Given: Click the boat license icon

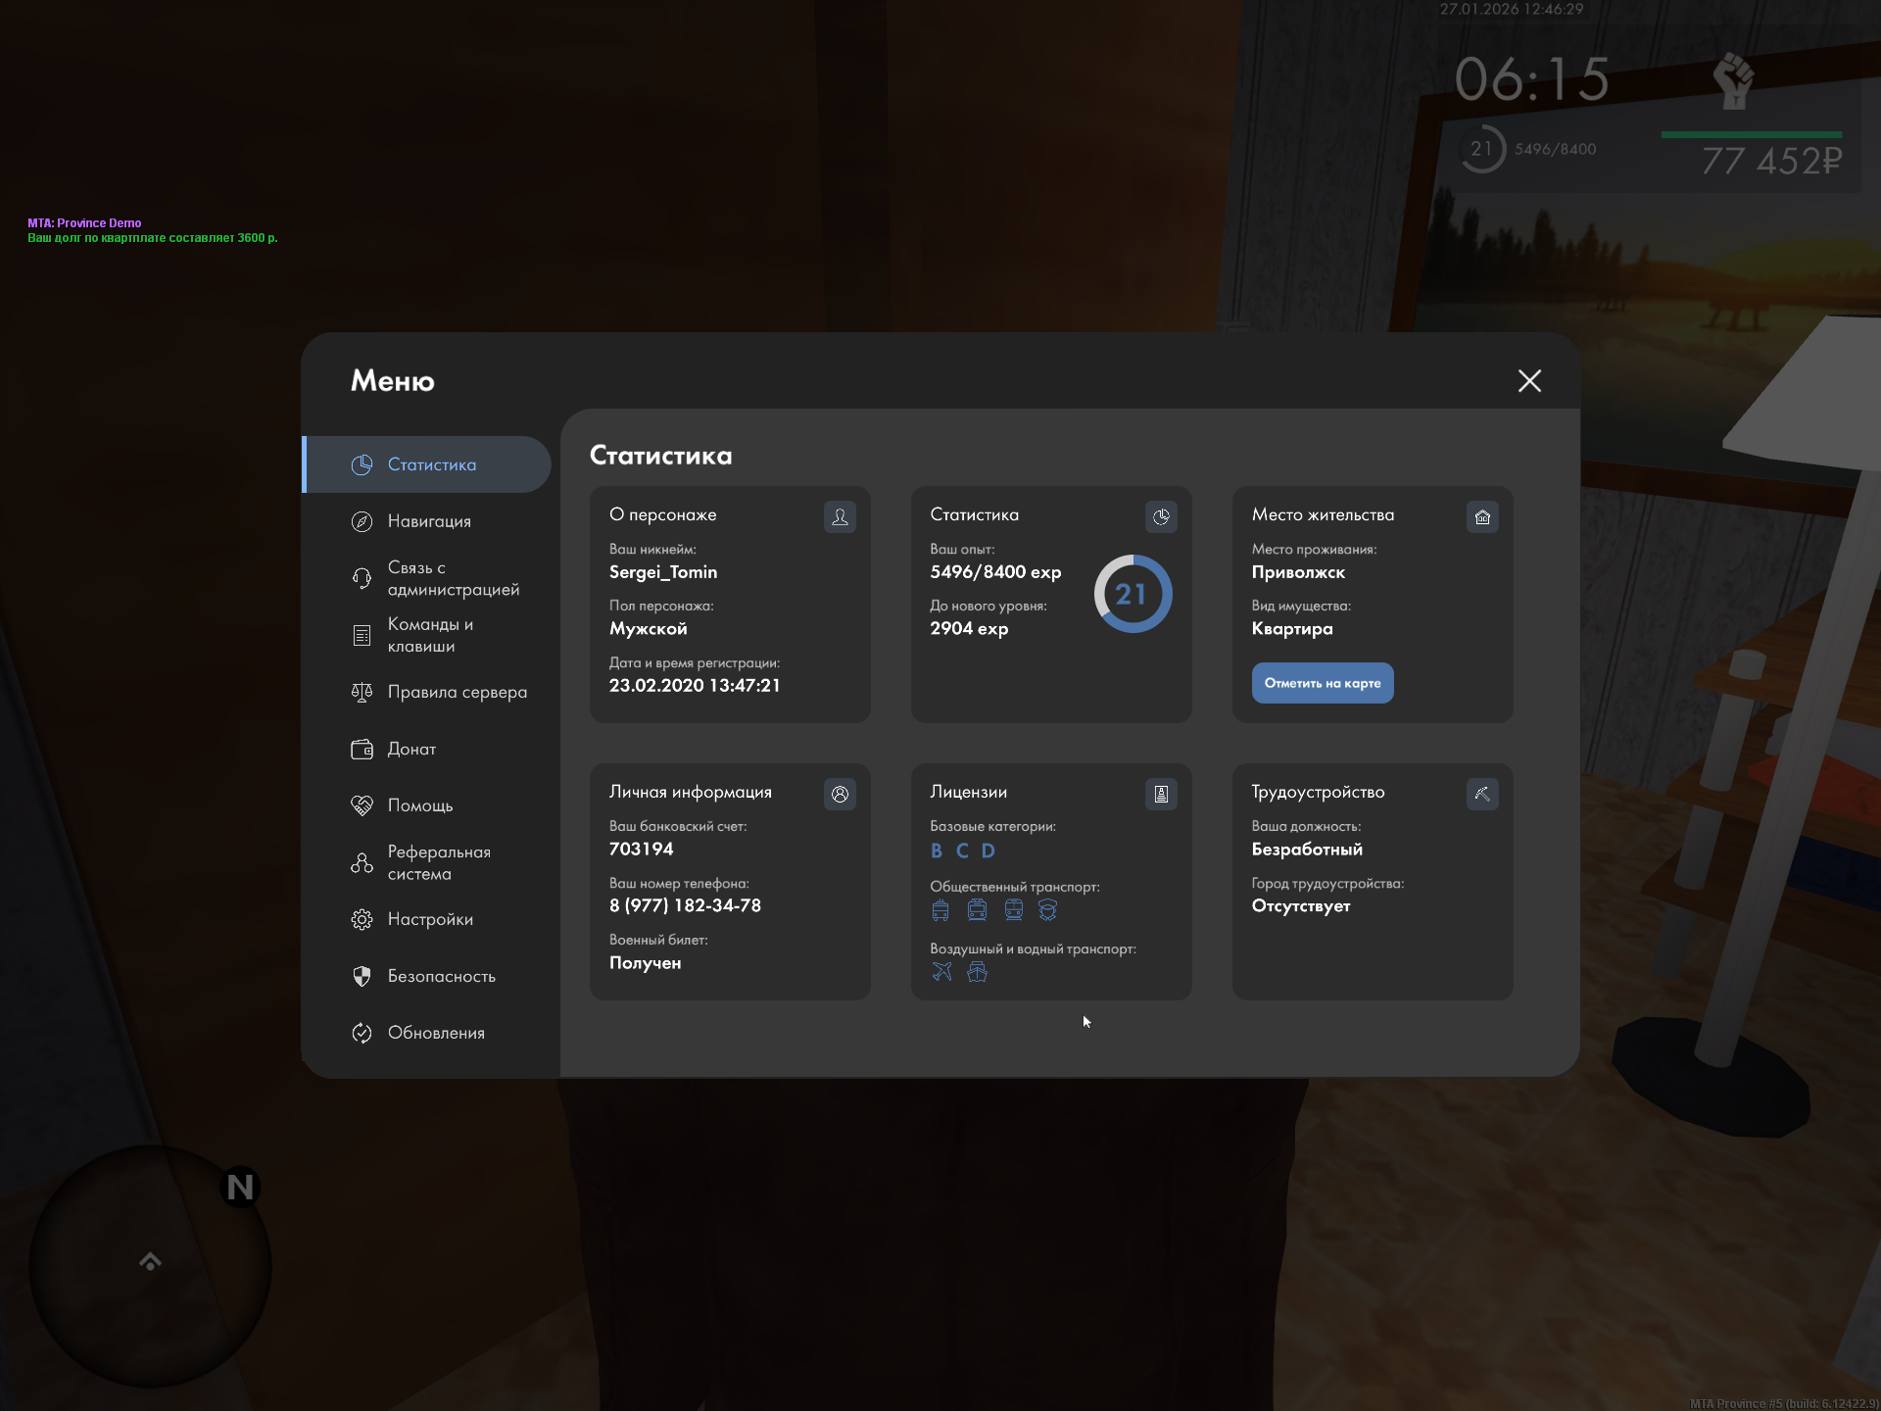Looking at the screenshot, I should click(977, 971).
